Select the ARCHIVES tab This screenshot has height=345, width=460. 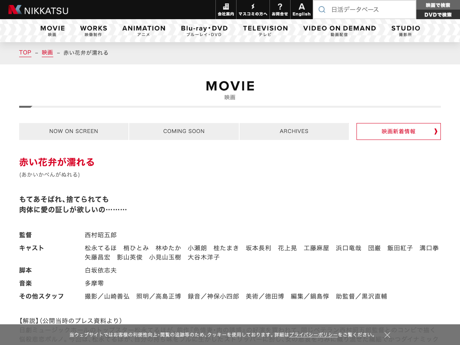(x=294, y=131)
